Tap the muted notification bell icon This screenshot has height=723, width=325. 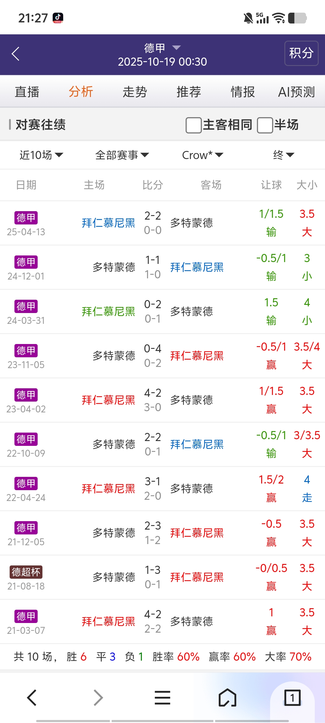(248, 18)
